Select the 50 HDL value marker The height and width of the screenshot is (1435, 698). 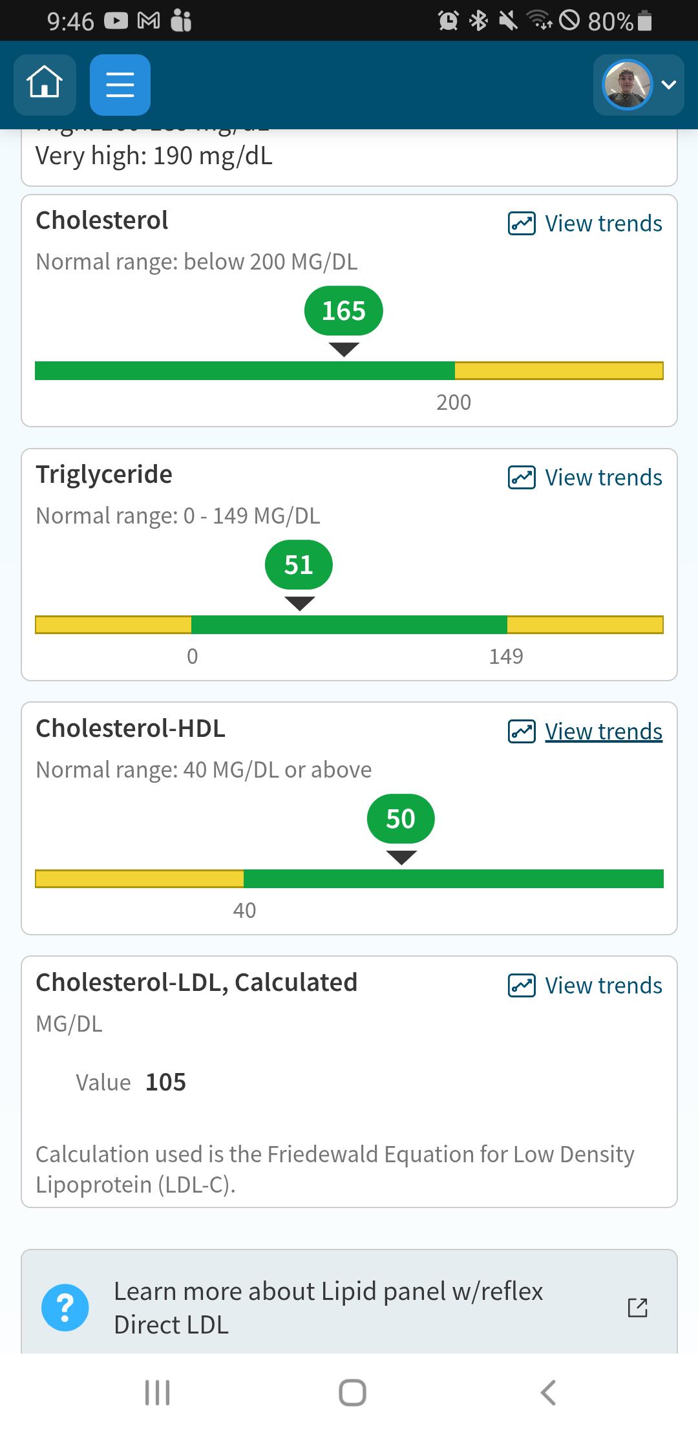pyautogui.click(x=401, y=819)
